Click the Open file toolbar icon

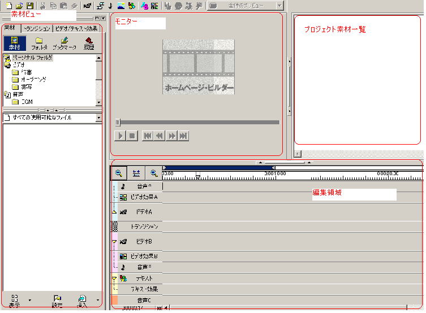[x=19, y=5]
